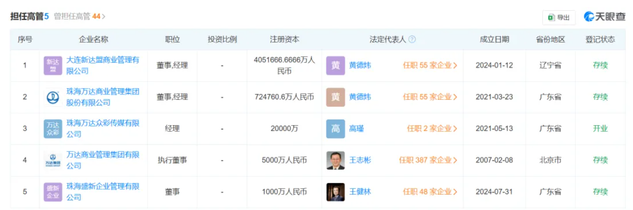
Task: Click 黄德炜 avatar in row 2
Action: (x=336, y=97)
